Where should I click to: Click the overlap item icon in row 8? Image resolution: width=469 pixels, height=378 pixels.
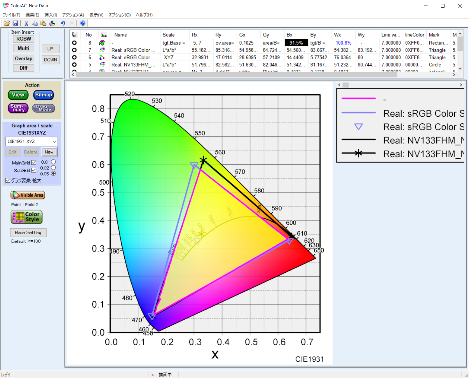pos(102,43)
